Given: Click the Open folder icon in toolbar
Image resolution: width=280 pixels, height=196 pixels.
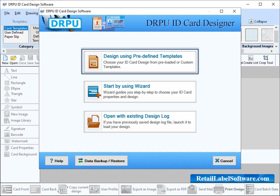Looking at the screenshot, I should [x=13, y=58].
